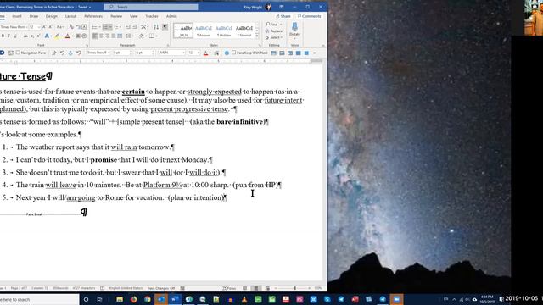This screenshot has height=305, width=543.
Task: Open Firefox from the taskbar
Action: 134,299
